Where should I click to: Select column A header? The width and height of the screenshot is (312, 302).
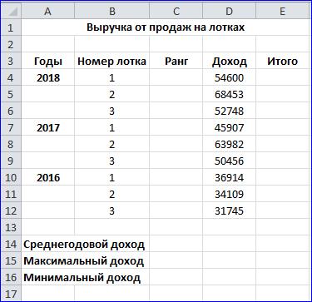[x=47, y=11]
